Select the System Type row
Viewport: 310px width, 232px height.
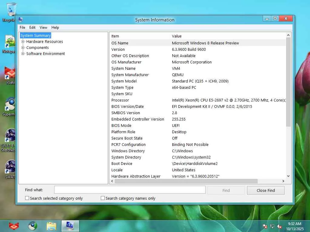click(198, 87)
